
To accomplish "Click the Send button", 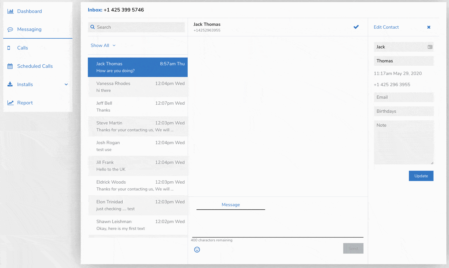I will 353,248.
